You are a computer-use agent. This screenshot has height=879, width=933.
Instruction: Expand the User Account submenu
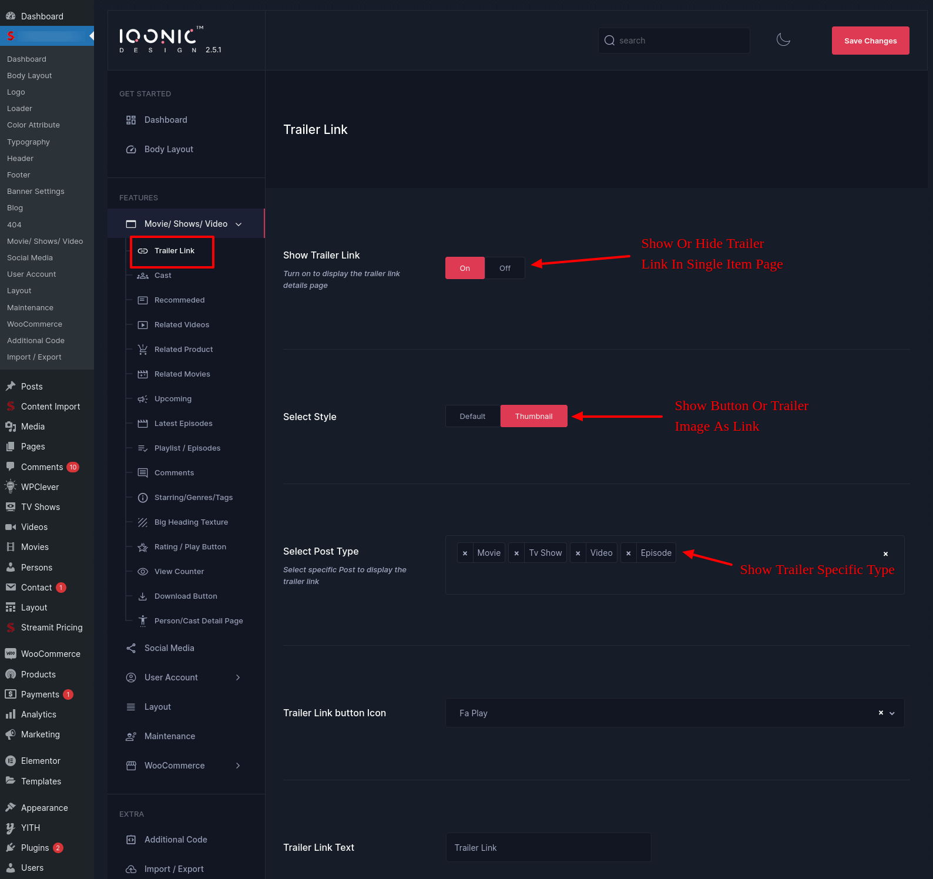point(238,677)
